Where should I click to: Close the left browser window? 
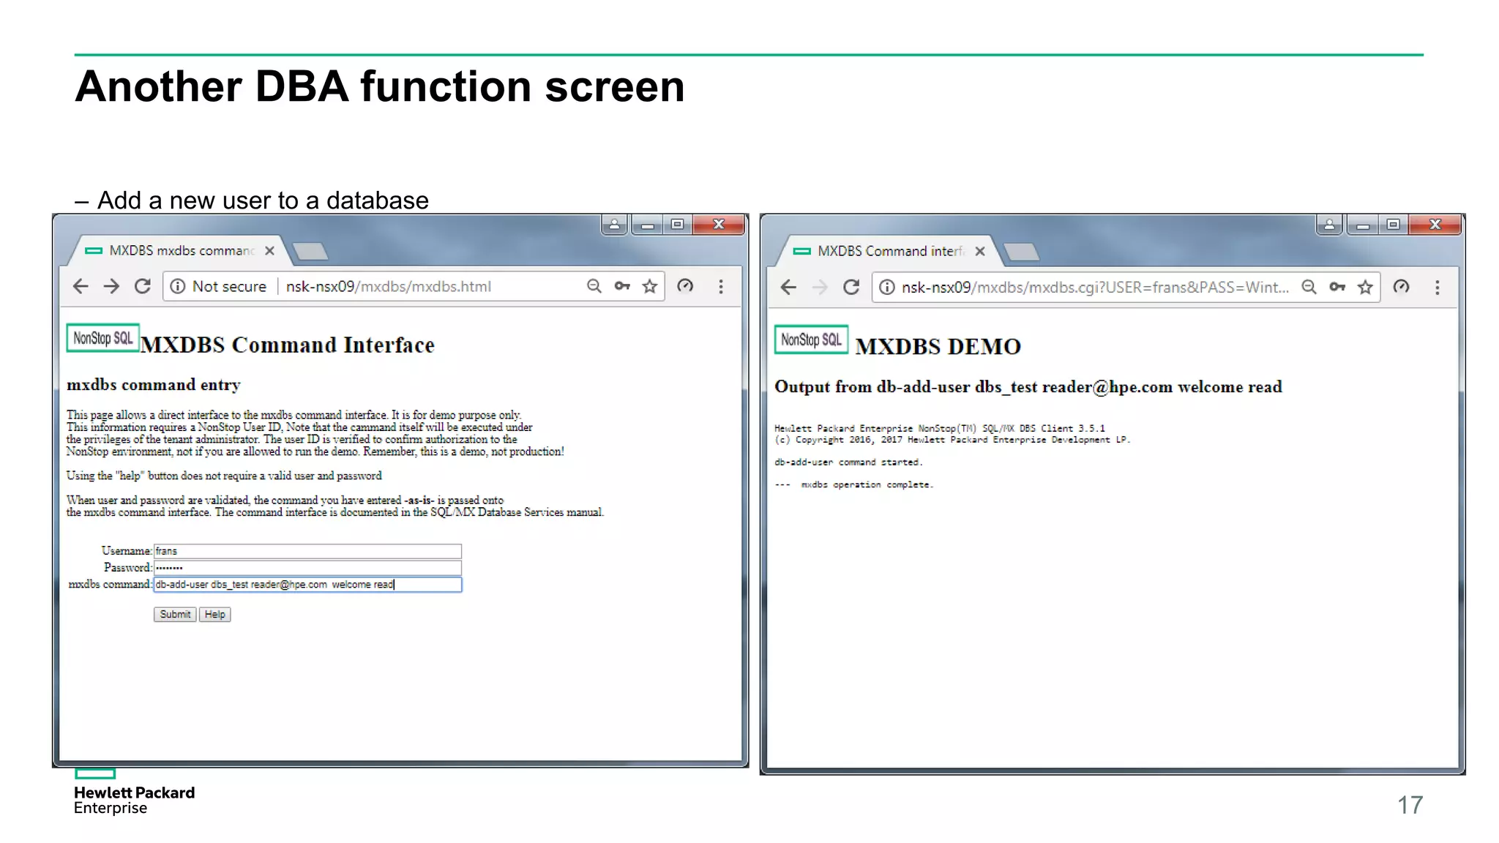(719, 225)
